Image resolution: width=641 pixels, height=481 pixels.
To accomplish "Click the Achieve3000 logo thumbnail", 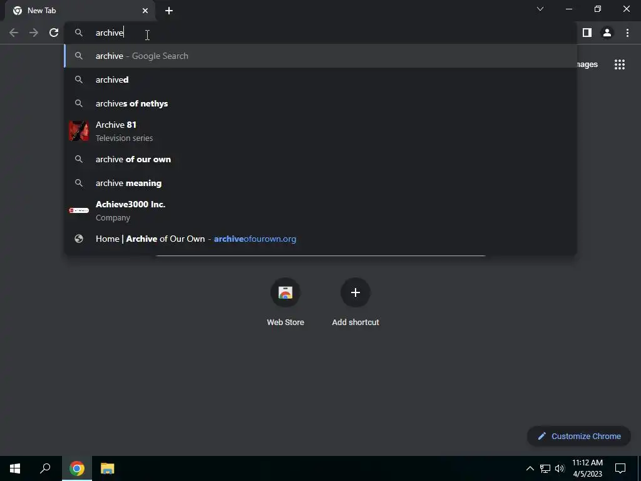I will tap(79, 210).
